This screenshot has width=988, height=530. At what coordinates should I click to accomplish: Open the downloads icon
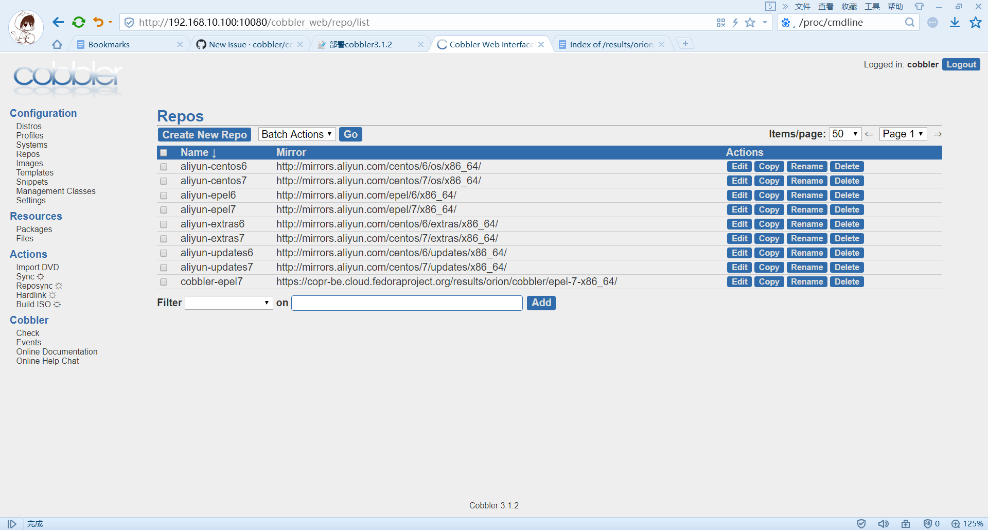(955, 22)
